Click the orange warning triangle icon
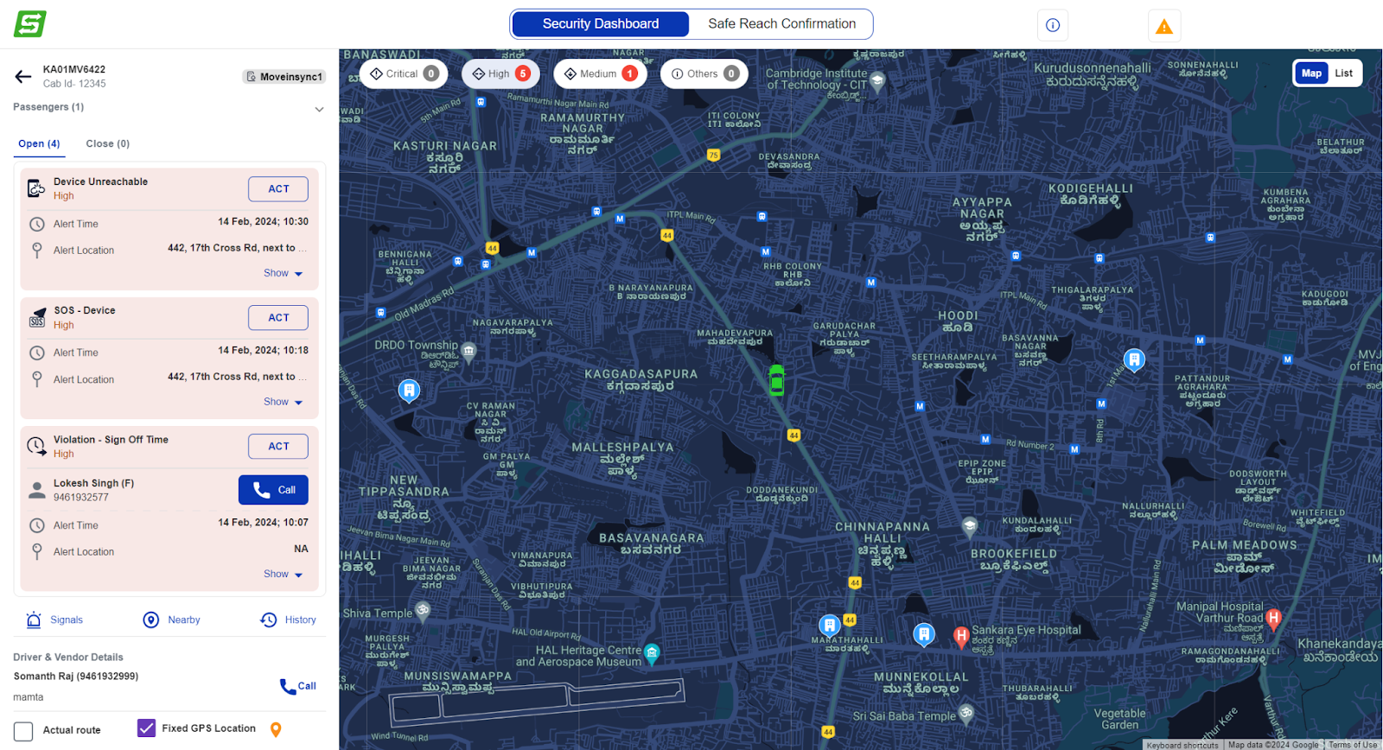Viewport: 1383px width, 750px height. pyautogui.click(x=1164, y=26)
